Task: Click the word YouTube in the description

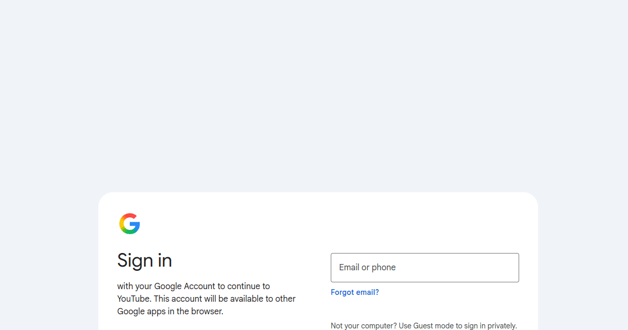Action: click(x=133, y=299)
